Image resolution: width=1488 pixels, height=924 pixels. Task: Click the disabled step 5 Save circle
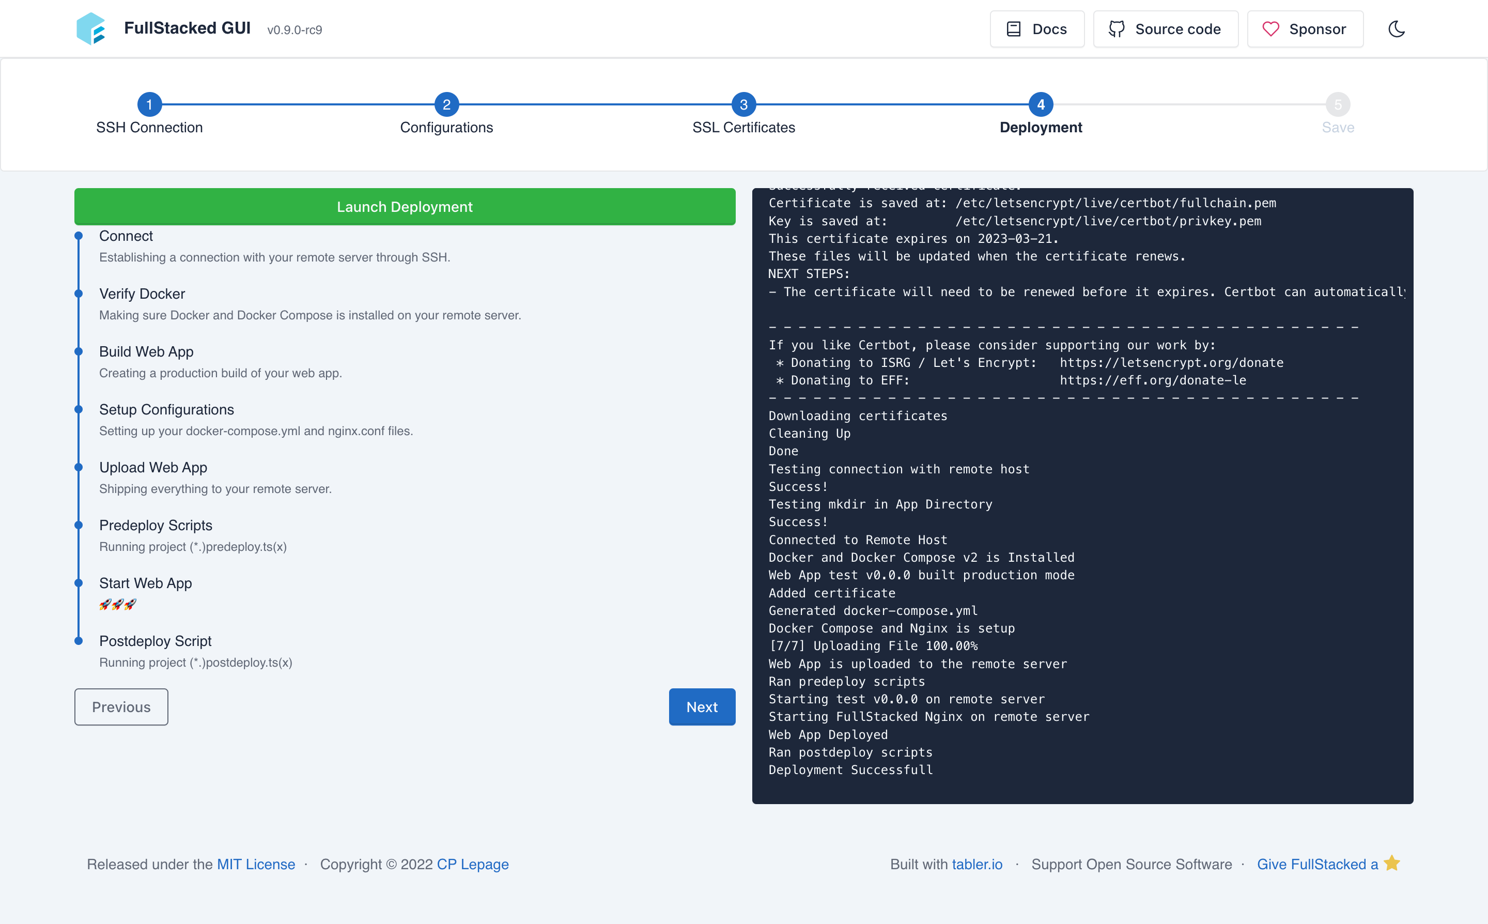click(x=1338, y=104)
